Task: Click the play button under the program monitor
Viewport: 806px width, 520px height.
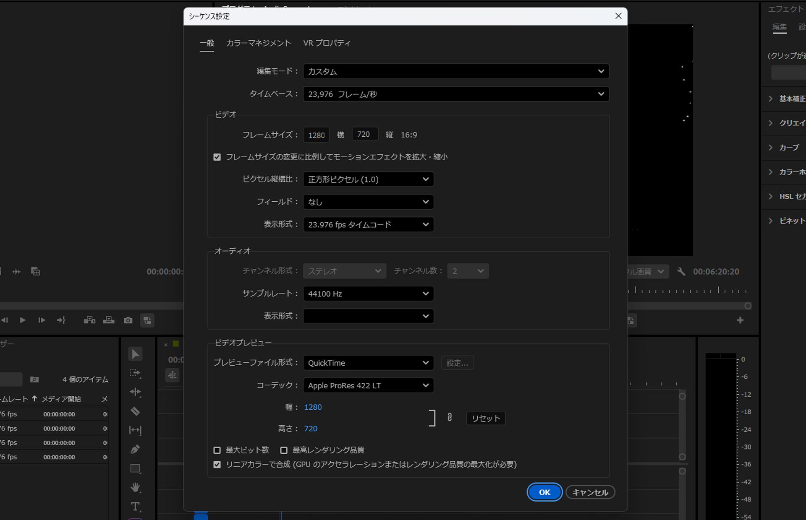Action: point(23,320)
